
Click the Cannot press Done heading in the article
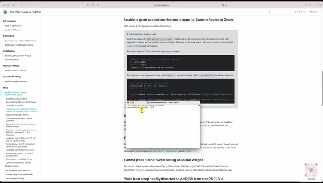coord(163,160)
